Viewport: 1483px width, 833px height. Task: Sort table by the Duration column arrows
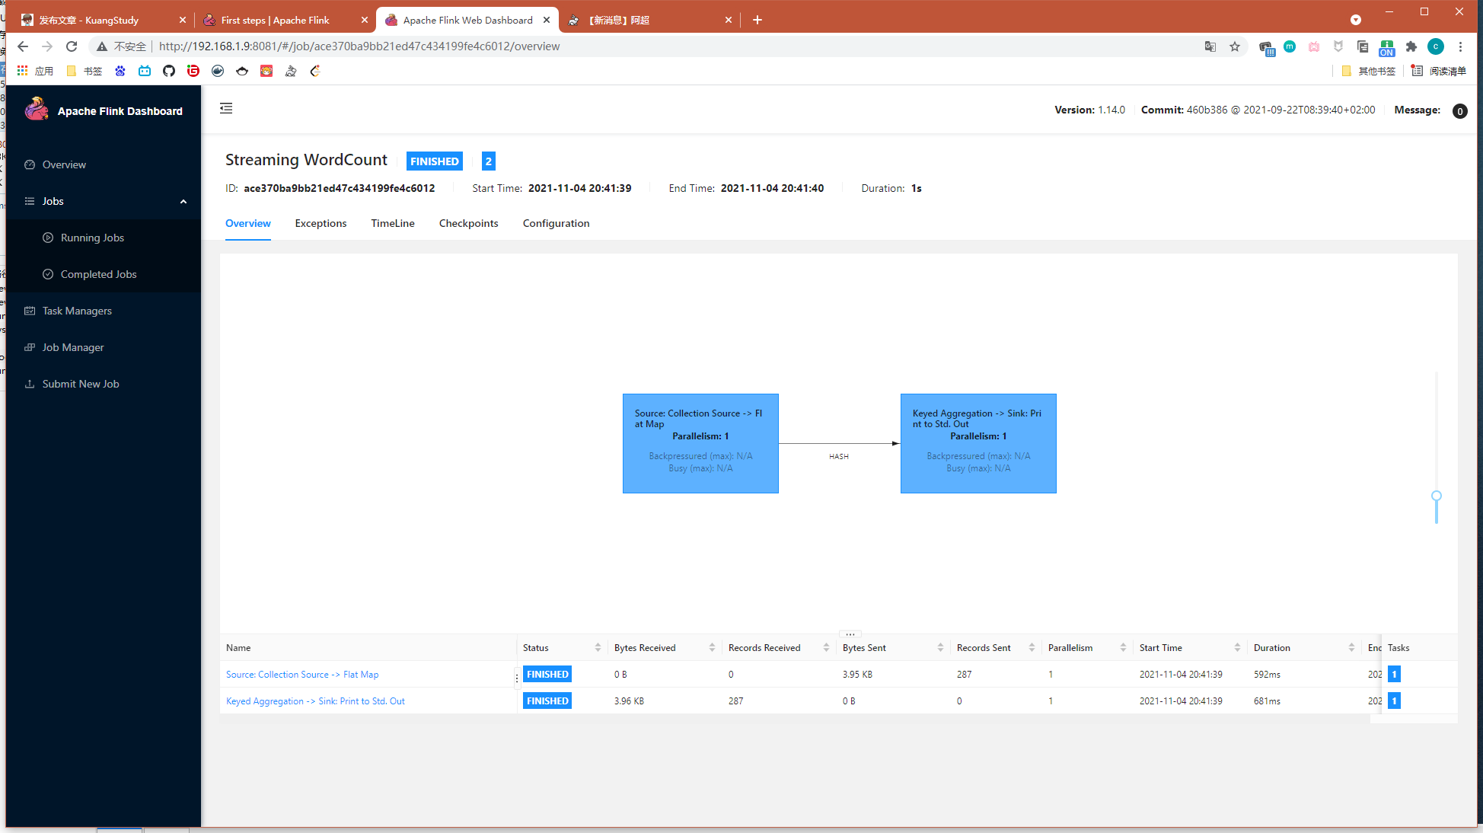(x=1351, y=648)
